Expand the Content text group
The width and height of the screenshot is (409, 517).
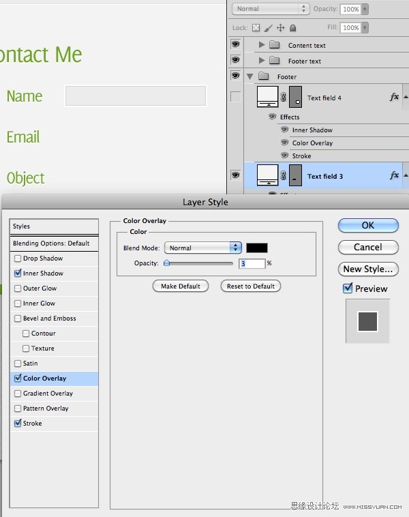262,44
